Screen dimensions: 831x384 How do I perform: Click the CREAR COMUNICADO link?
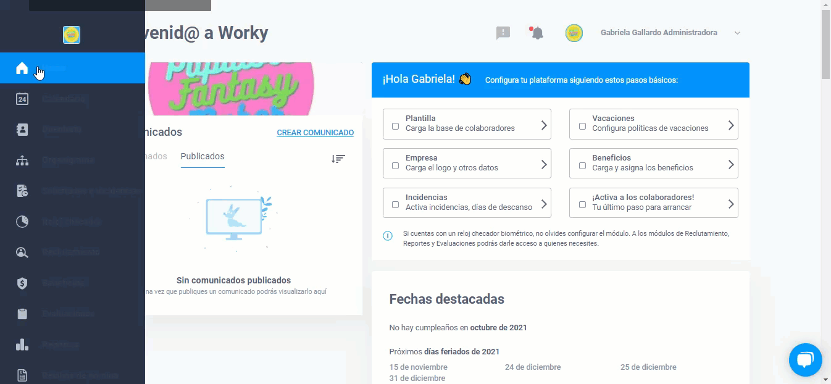(315, 133)
